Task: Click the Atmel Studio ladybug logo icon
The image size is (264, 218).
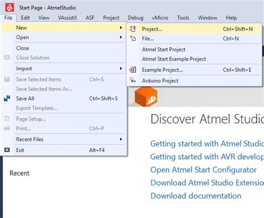Action: coord(9,7)
